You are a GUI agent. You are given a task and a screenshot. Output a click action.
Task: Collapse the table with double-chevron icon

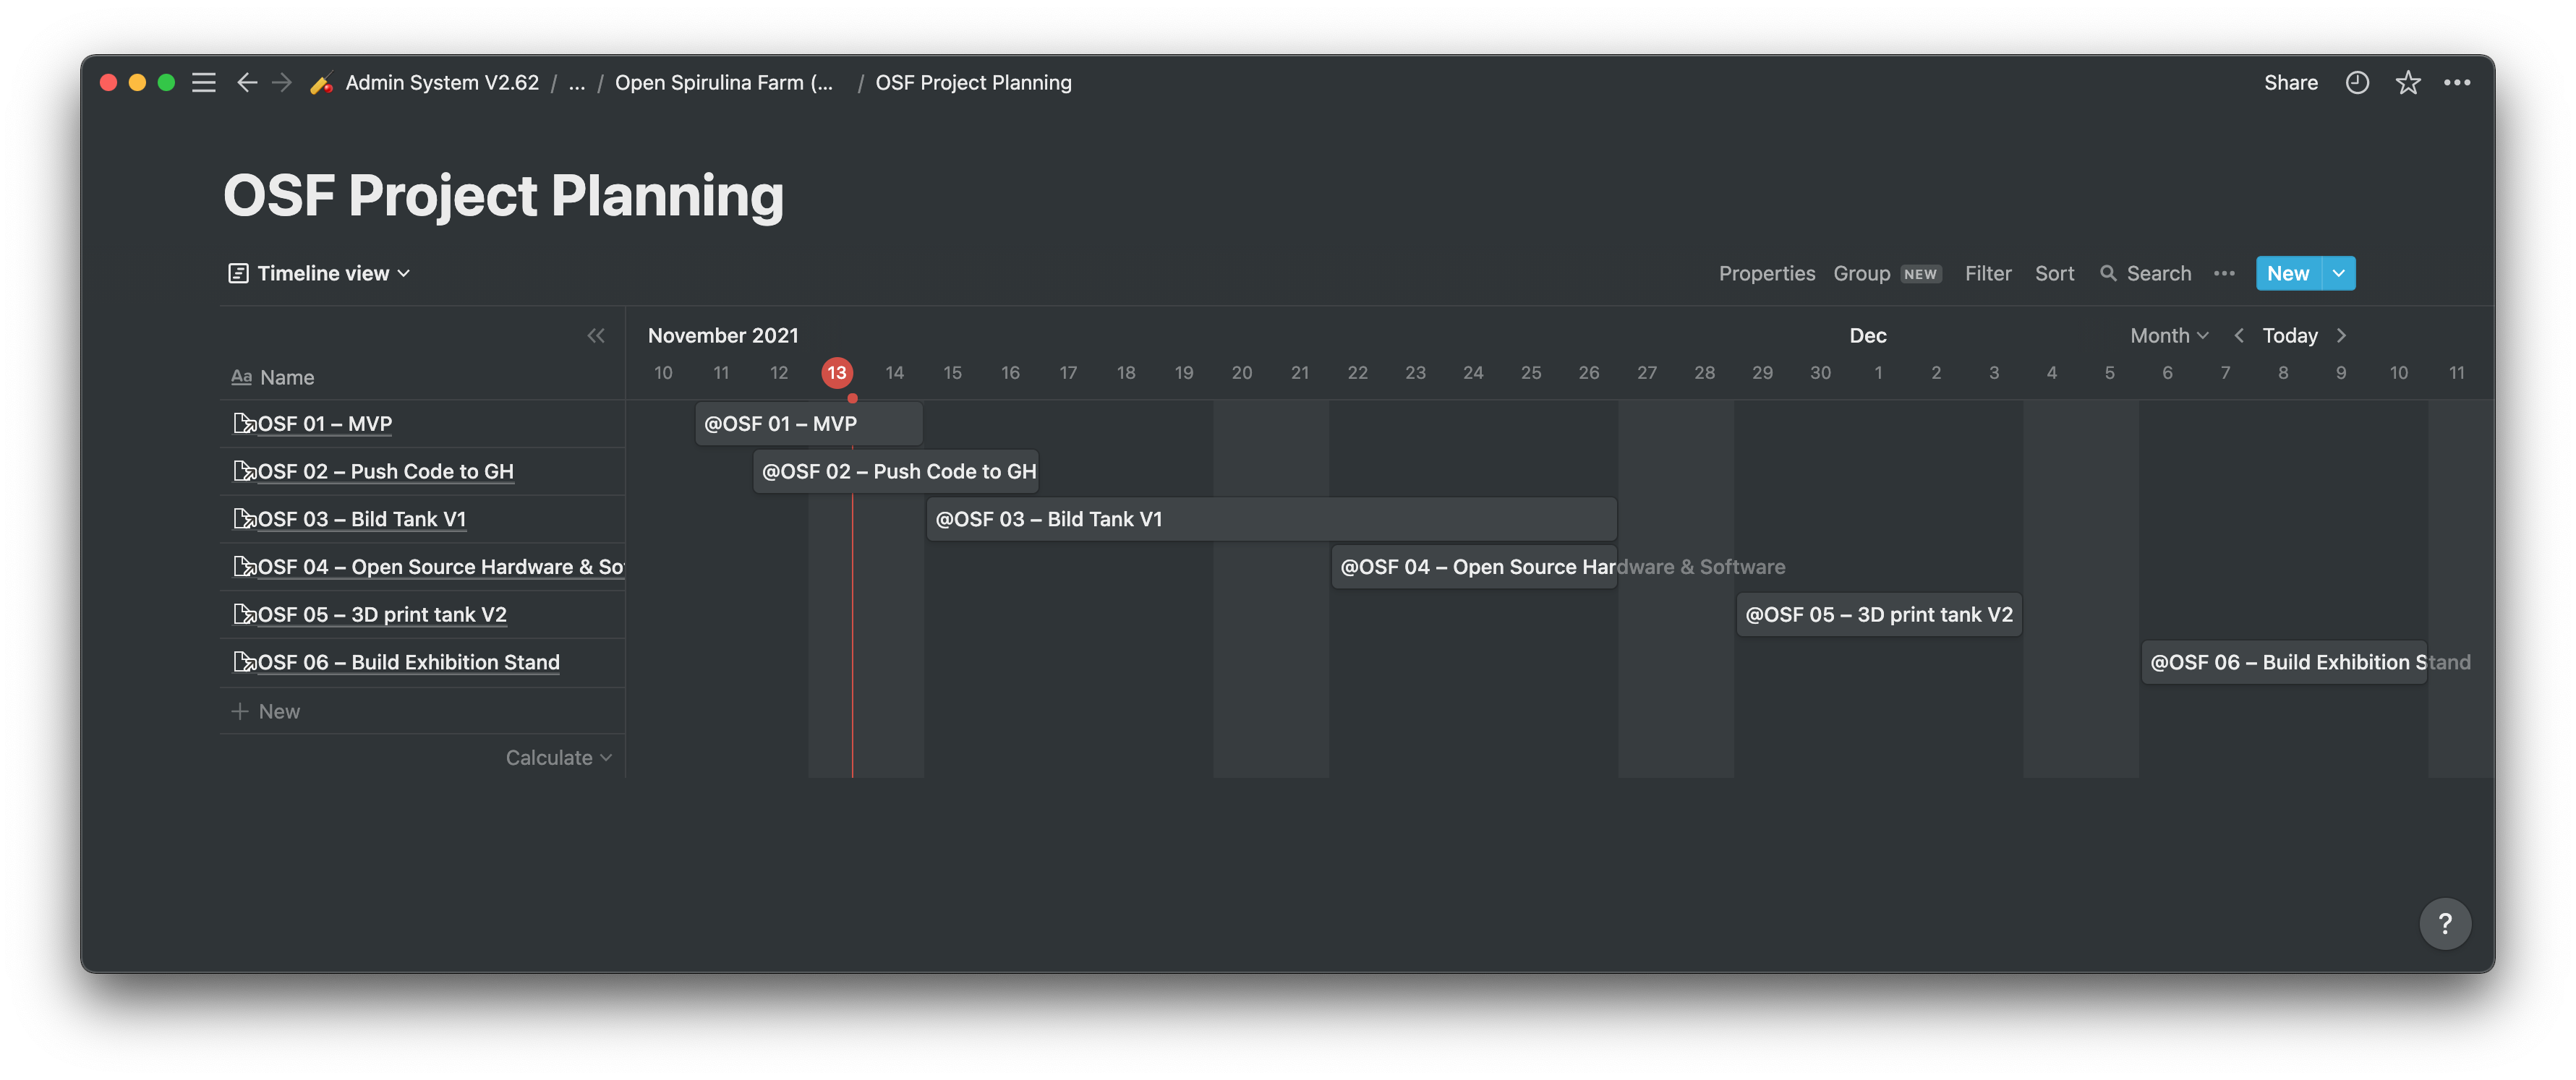596,336
